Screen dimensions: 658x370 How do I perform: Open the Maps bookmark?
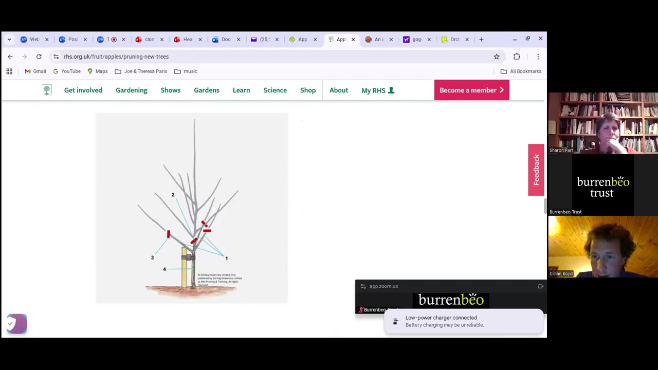(x=97, y=71)
